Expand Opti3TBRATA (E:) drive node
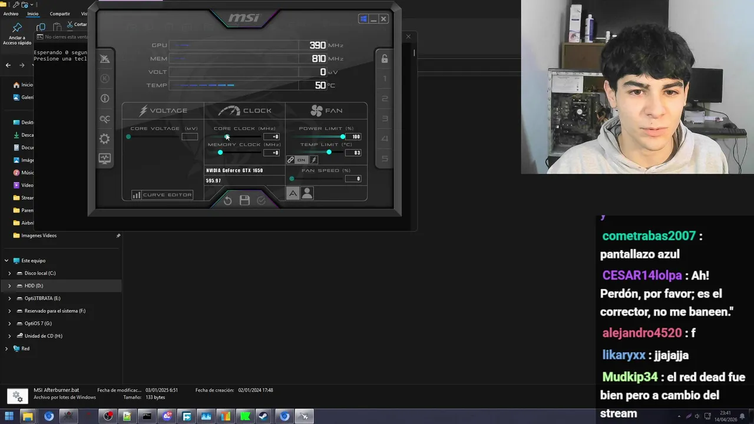 (9, 299)
